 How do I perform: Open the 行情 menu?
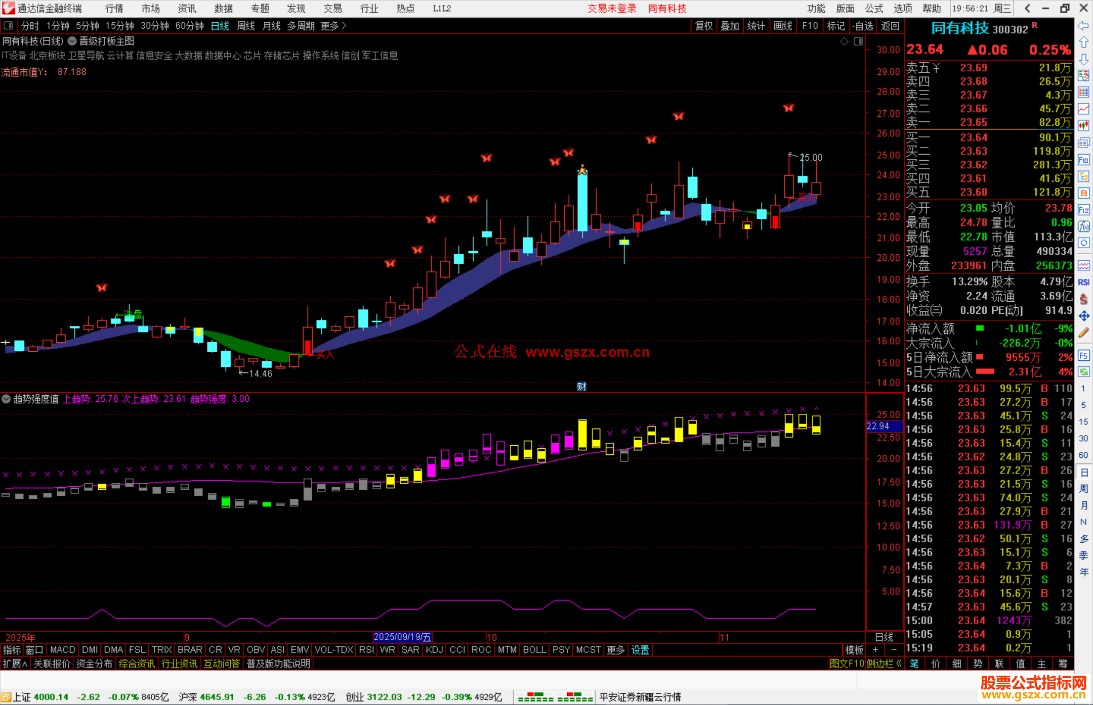point(114,8)
